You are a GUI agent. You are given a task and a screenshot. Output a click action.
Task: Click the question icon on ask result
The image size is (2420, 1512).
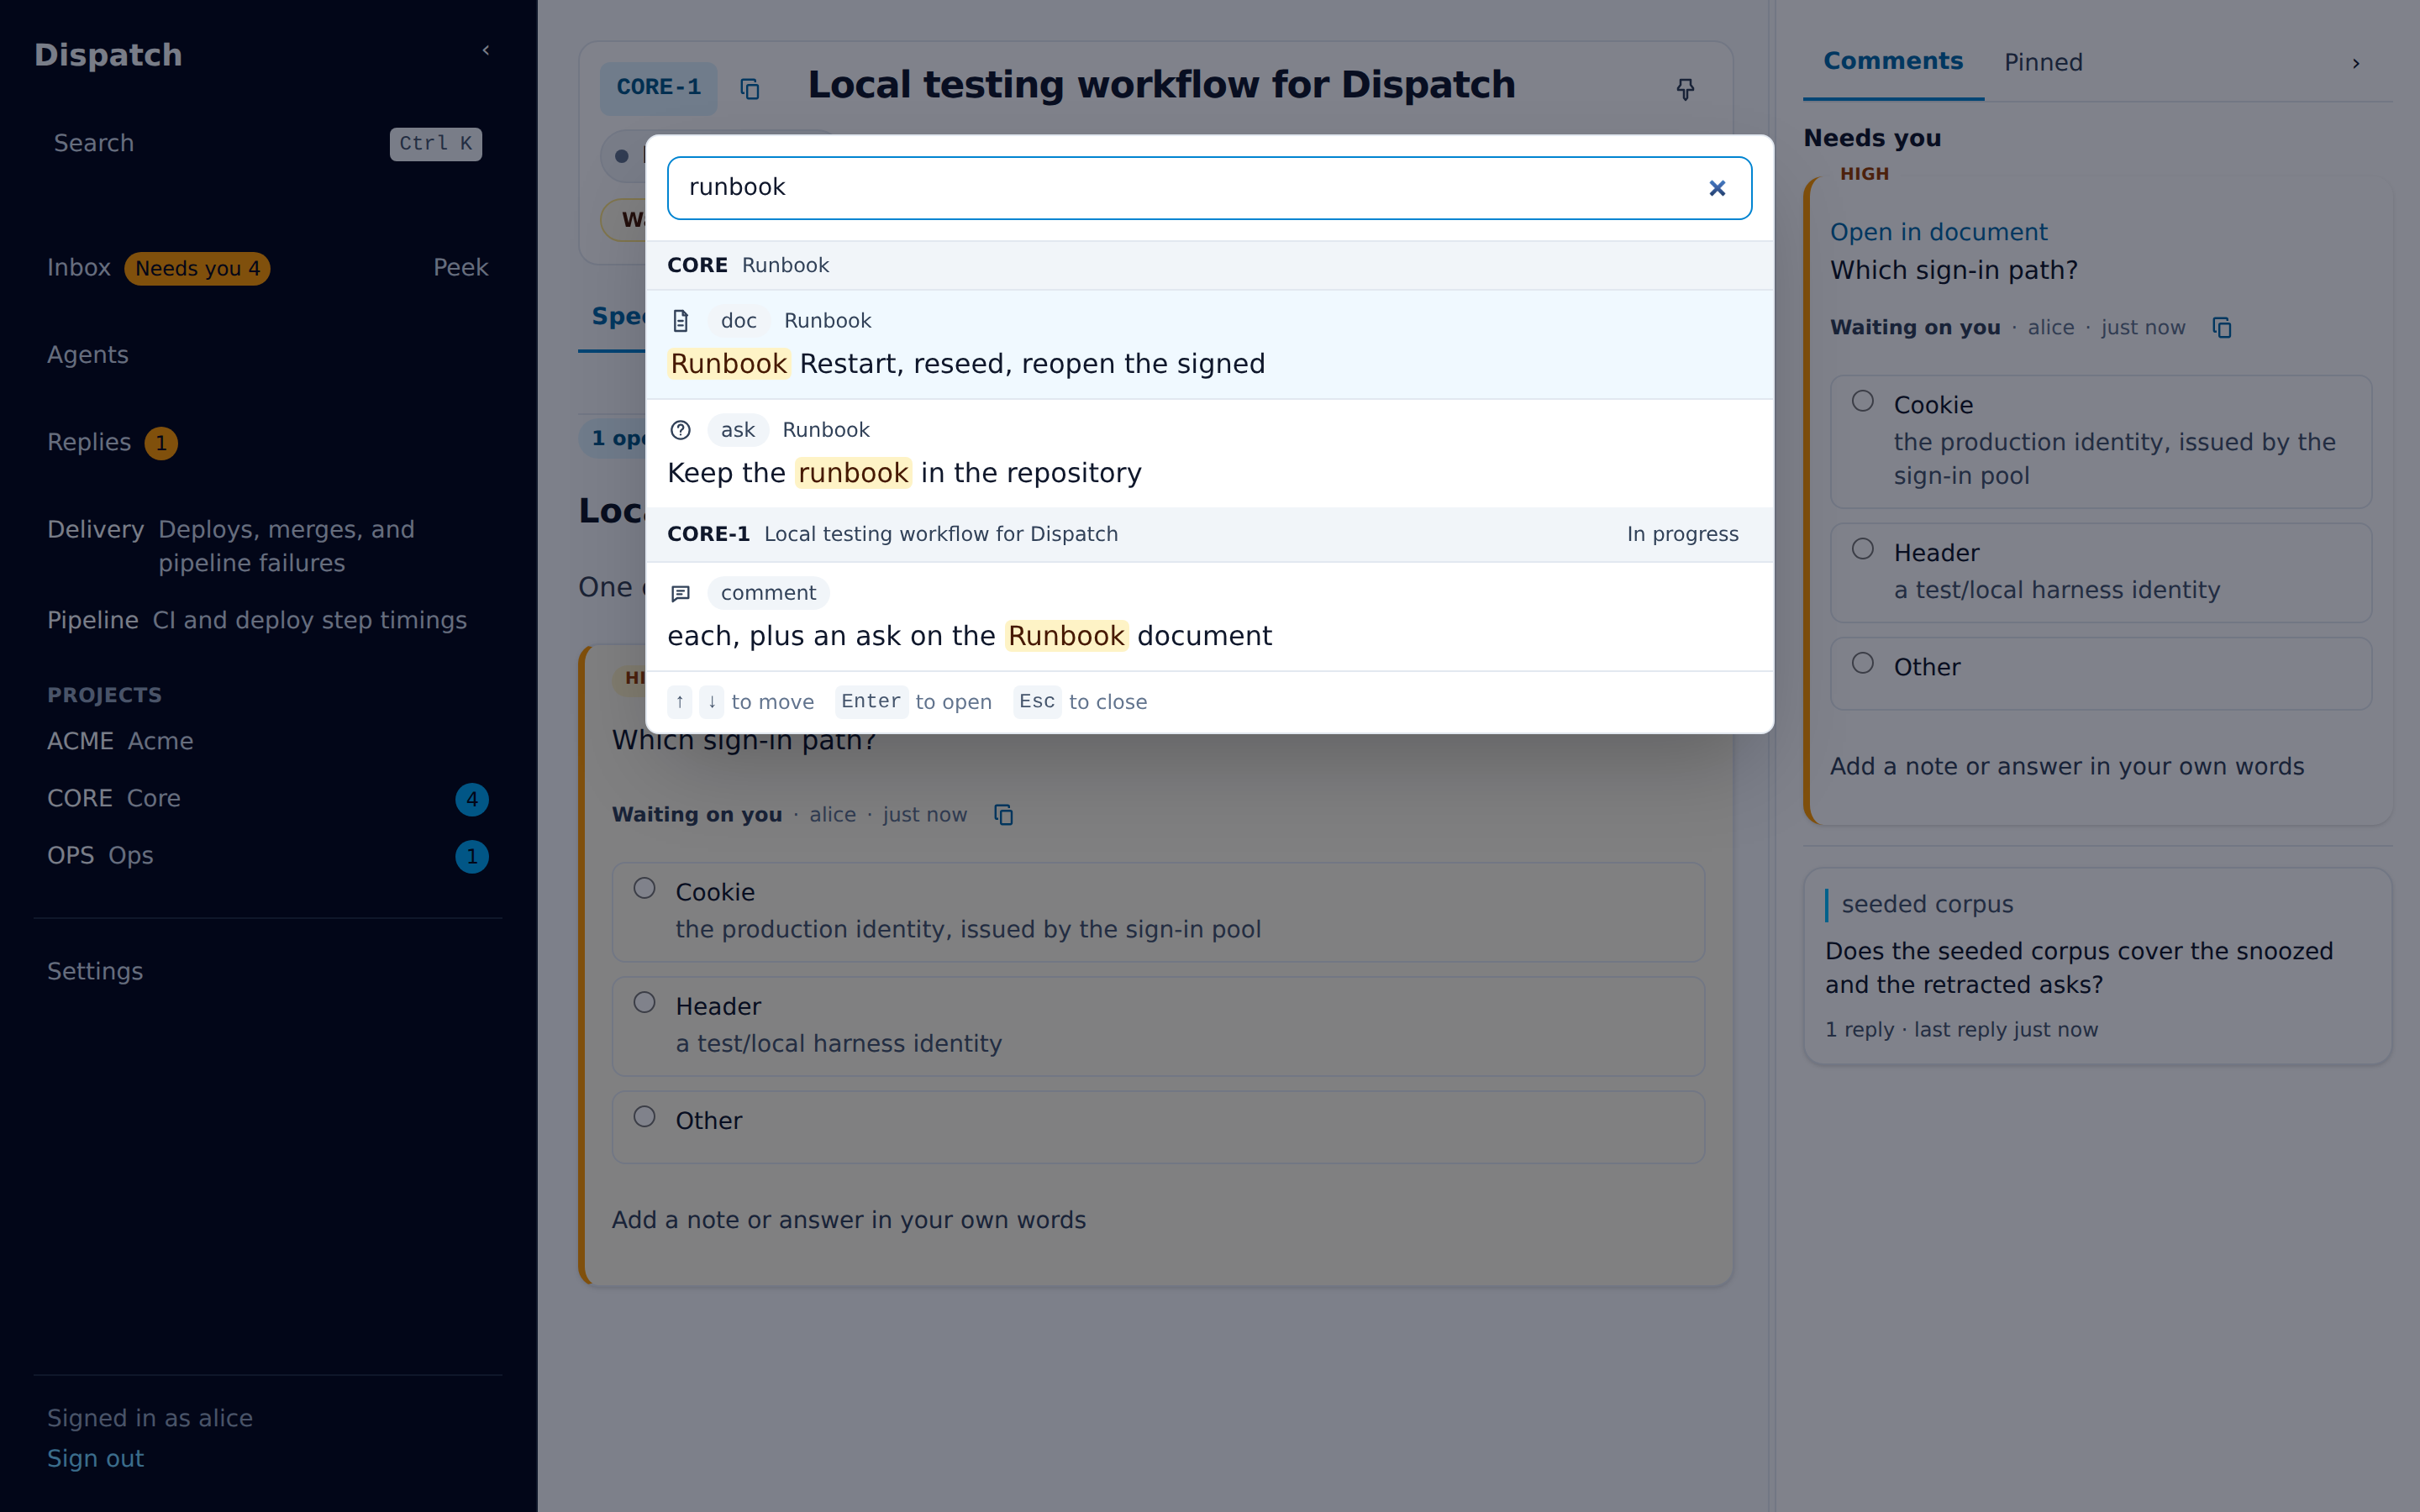(x=681, y=430)
